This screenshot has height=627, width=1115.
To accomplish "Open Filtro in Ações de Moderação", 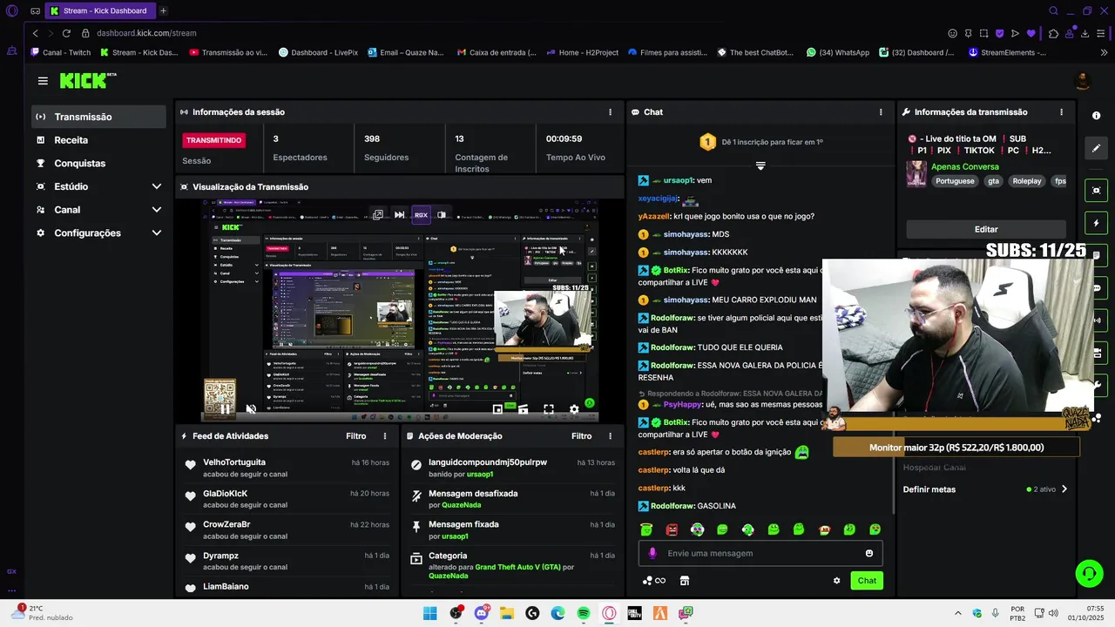I will pos(581,435).
